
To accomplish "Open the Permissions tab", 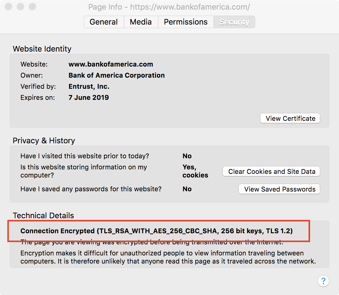I will click(186, 22).
